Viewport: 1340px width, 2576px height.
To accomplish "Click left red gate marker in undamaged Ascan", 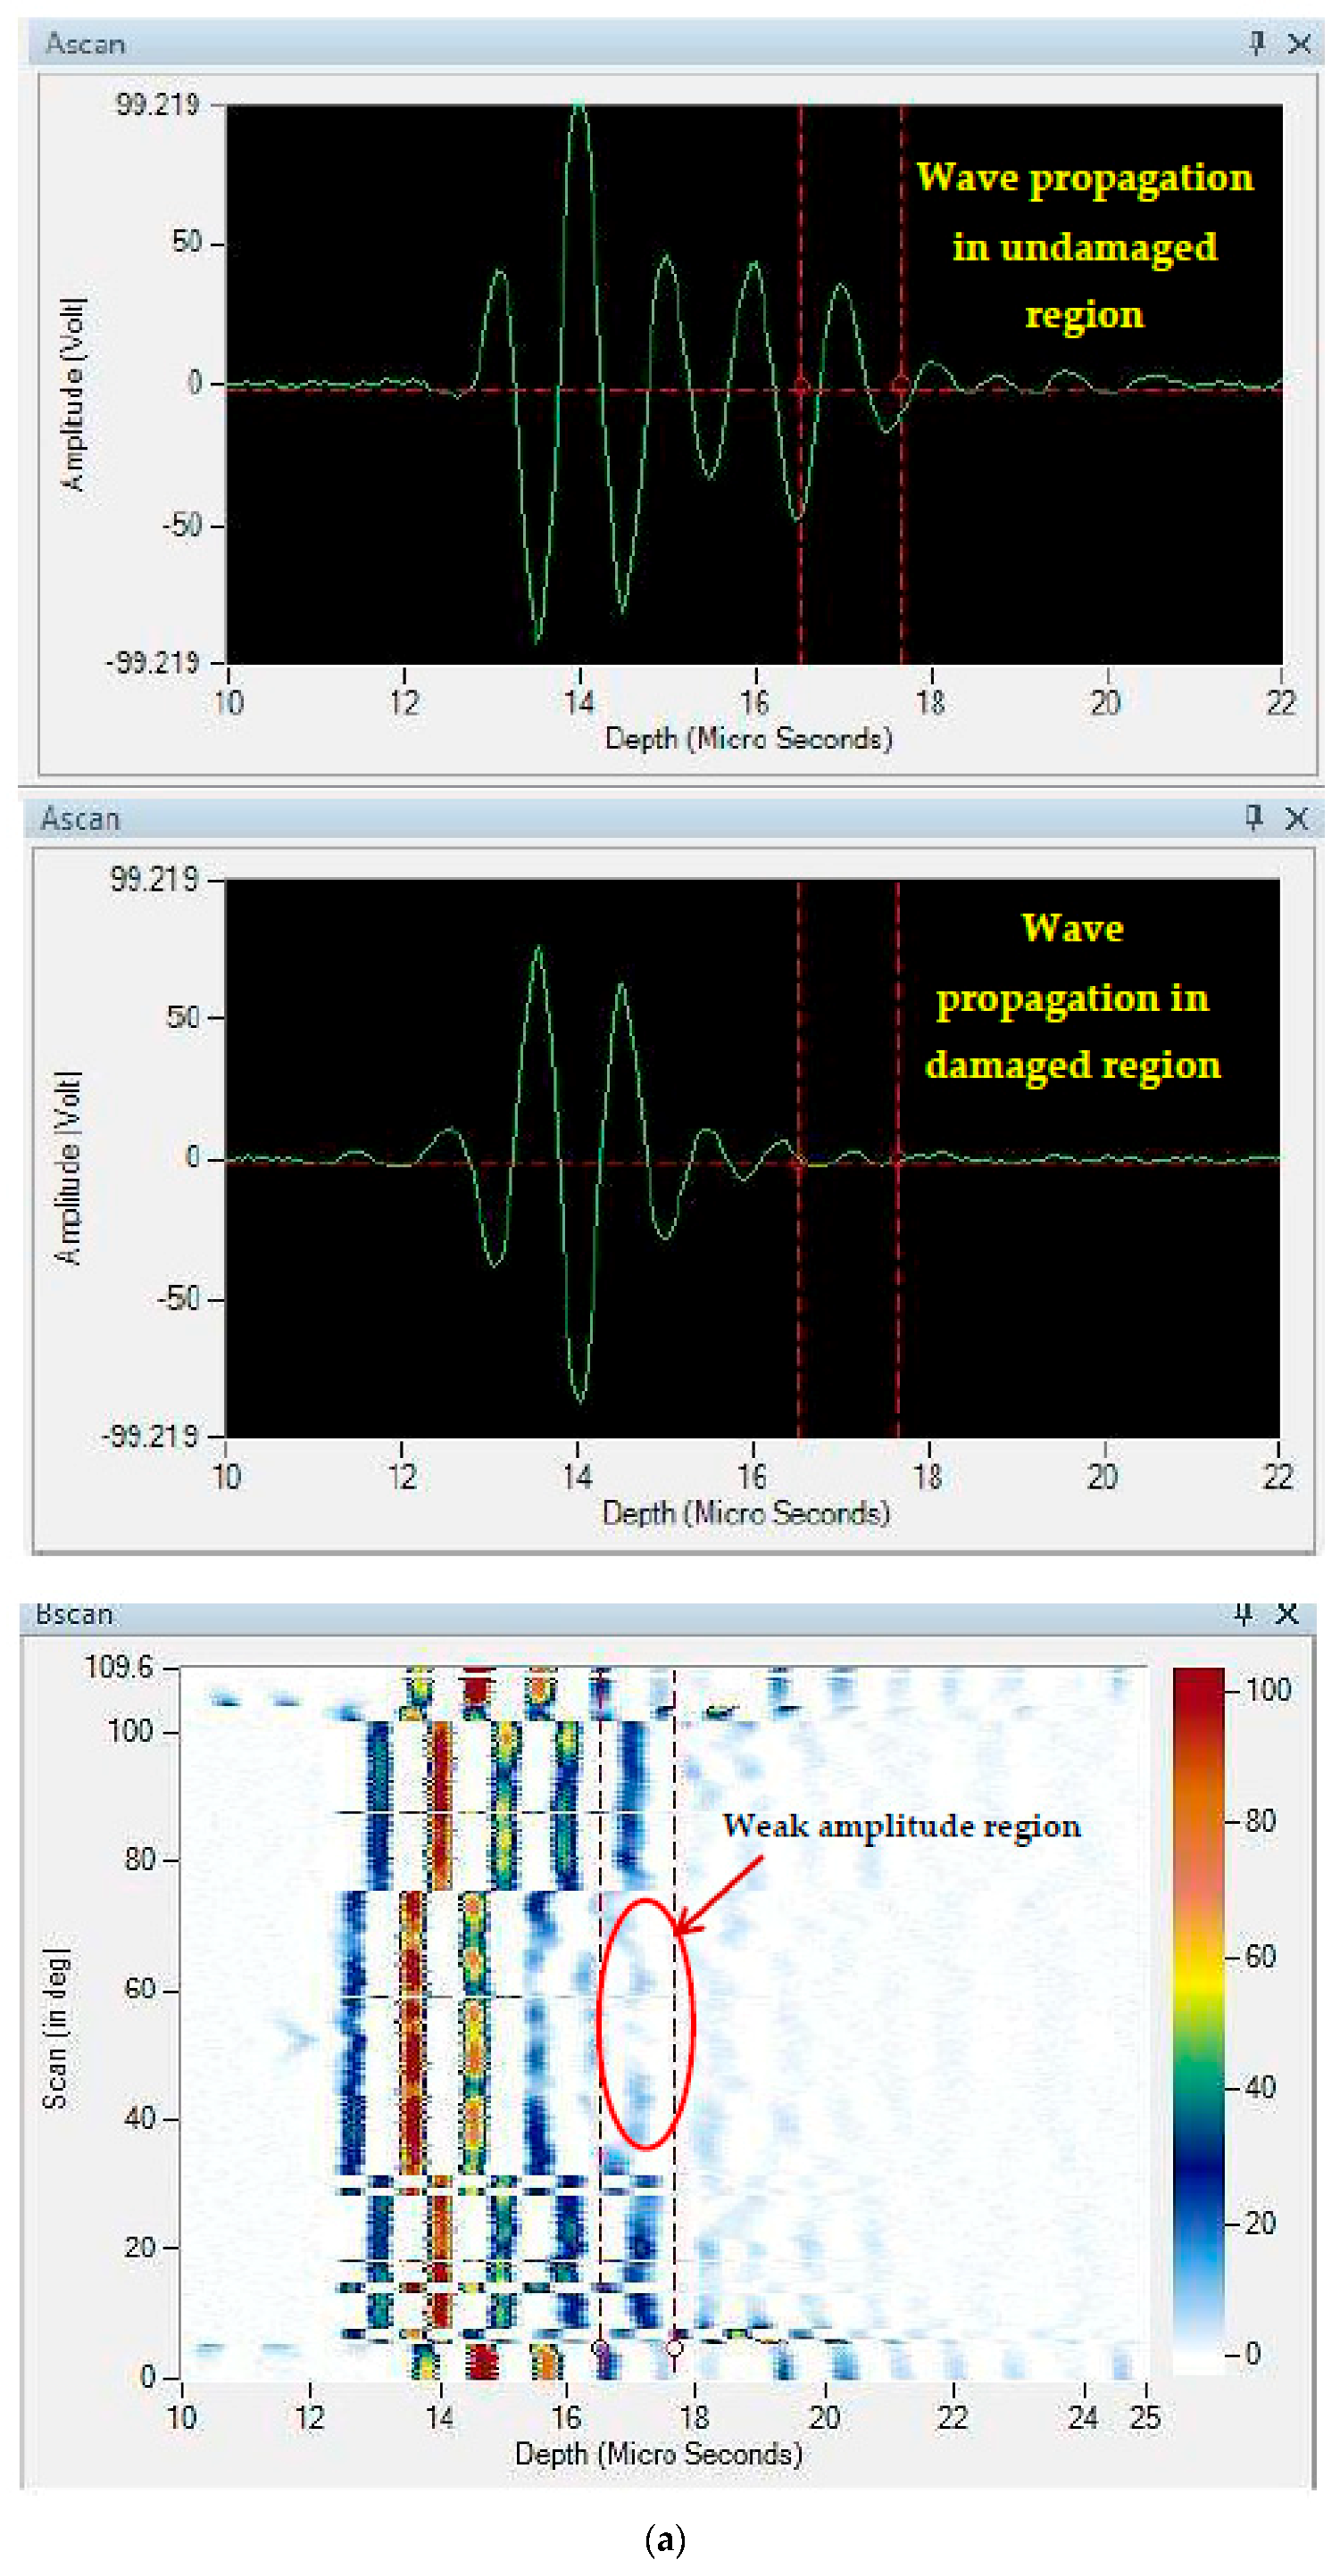I will tap(801, 386).
